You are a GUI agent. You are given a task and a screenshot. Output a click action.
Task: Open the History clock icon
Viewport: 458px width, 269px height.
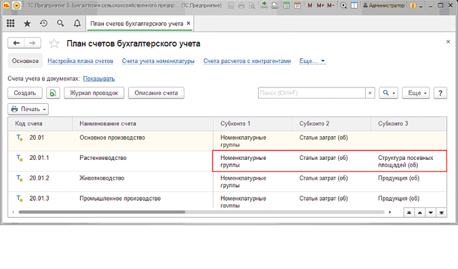coord(43,23)
